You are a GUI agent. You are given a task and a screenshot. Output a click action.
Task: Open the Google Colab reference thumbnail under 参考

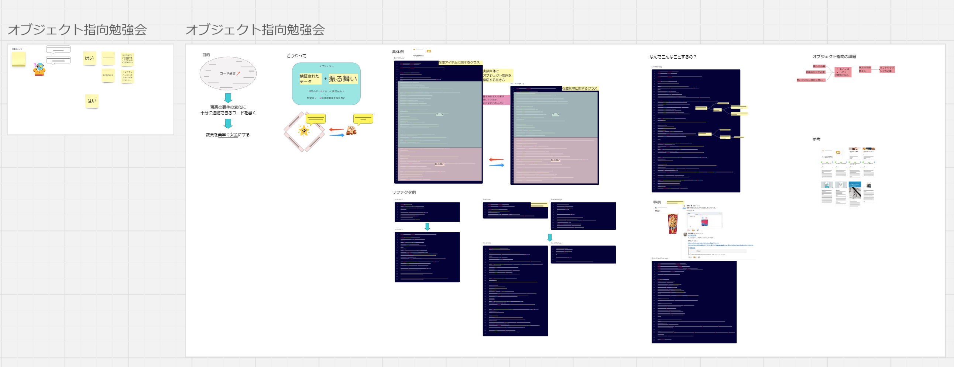point(833,154)
